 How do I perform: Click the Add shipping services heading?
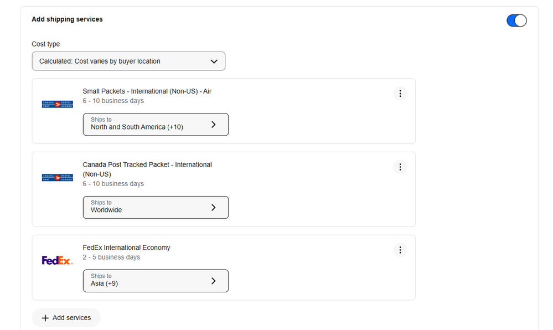(x=67, y=19)
